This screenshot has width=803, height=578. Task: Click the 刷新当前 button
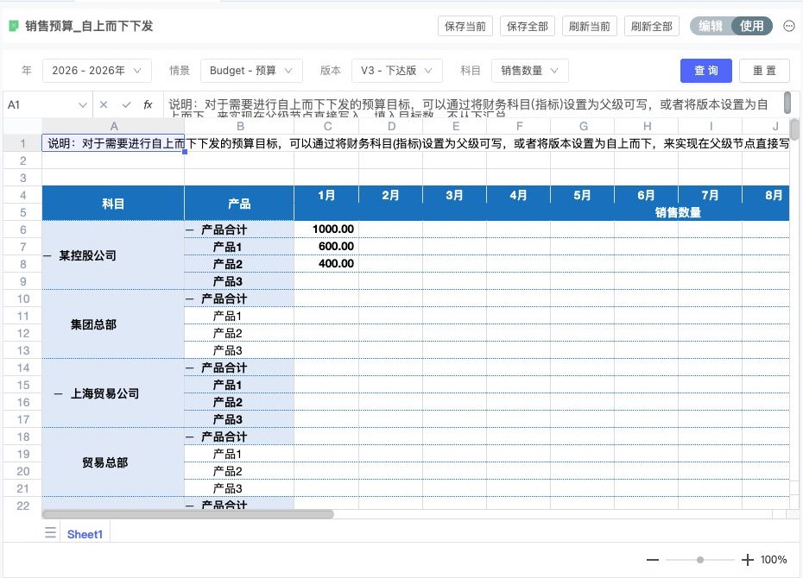pyautogui.click(x=590, y=27)
